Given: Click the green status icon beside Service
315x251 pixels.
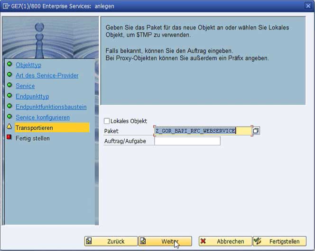Looking at the screenshot, I should click(9, 85).
